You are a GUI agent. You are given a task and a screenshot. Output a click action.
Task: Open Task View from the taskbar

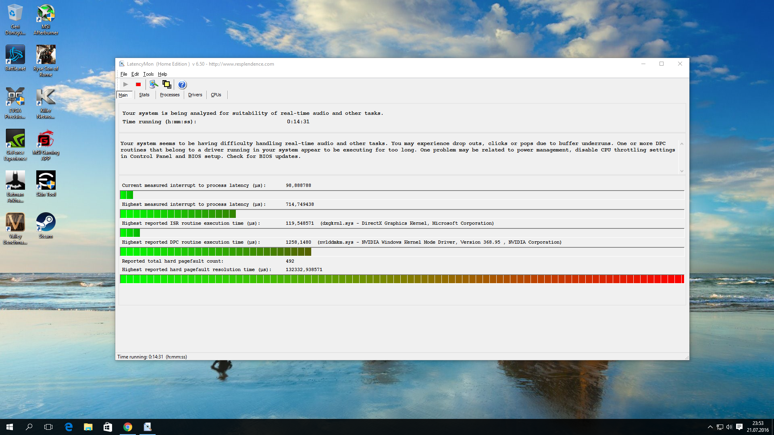(x=48, y=427)
